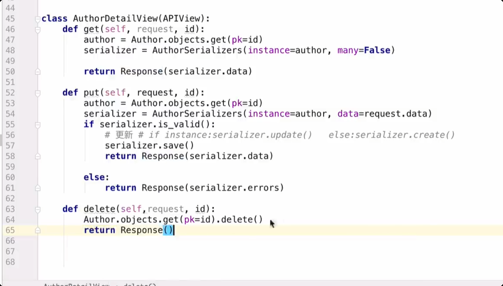Click data=request.data on line 54

click(382, 114)
